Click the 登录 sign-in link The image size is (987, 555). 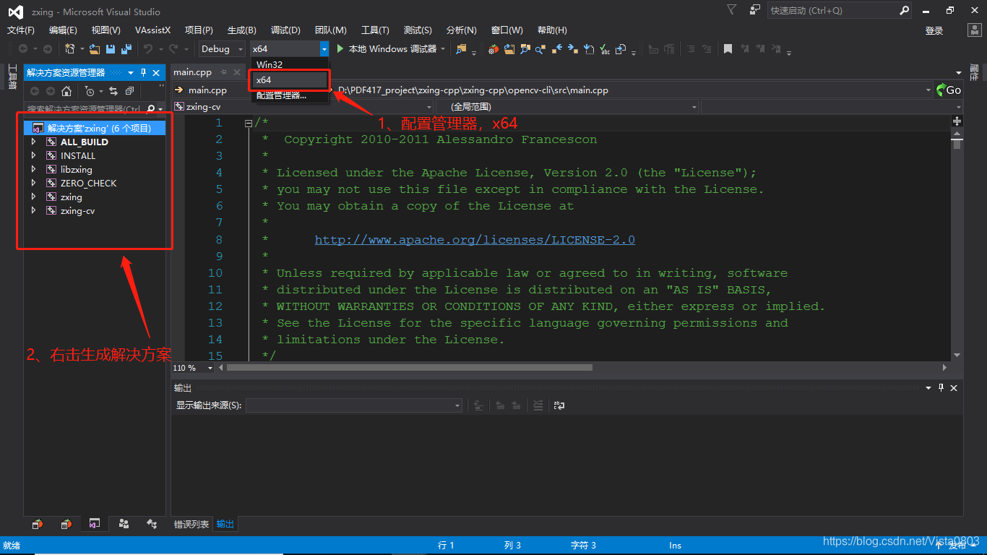[934, 30]
